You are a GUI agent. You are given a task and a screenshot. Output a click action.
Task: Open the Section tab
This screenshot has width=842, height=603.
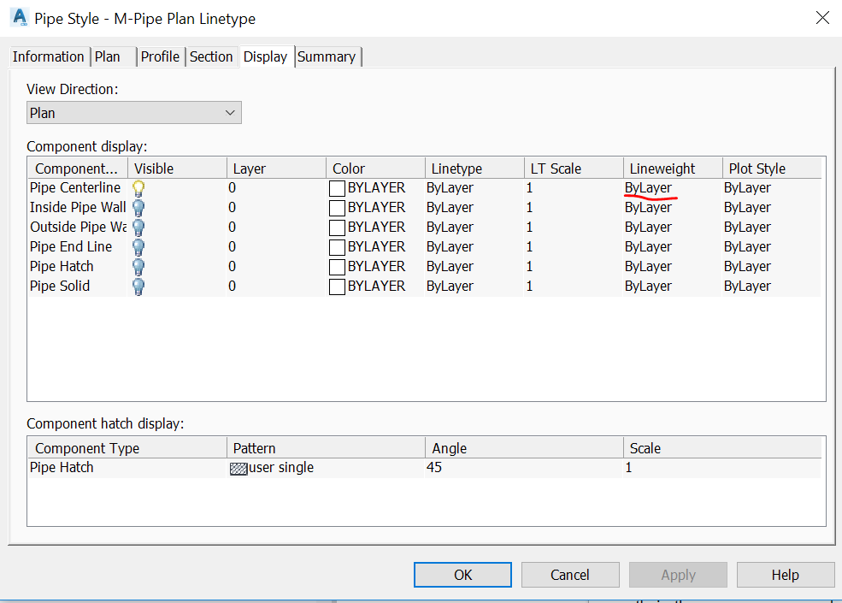pyautogui.click(x=211, y=56)
